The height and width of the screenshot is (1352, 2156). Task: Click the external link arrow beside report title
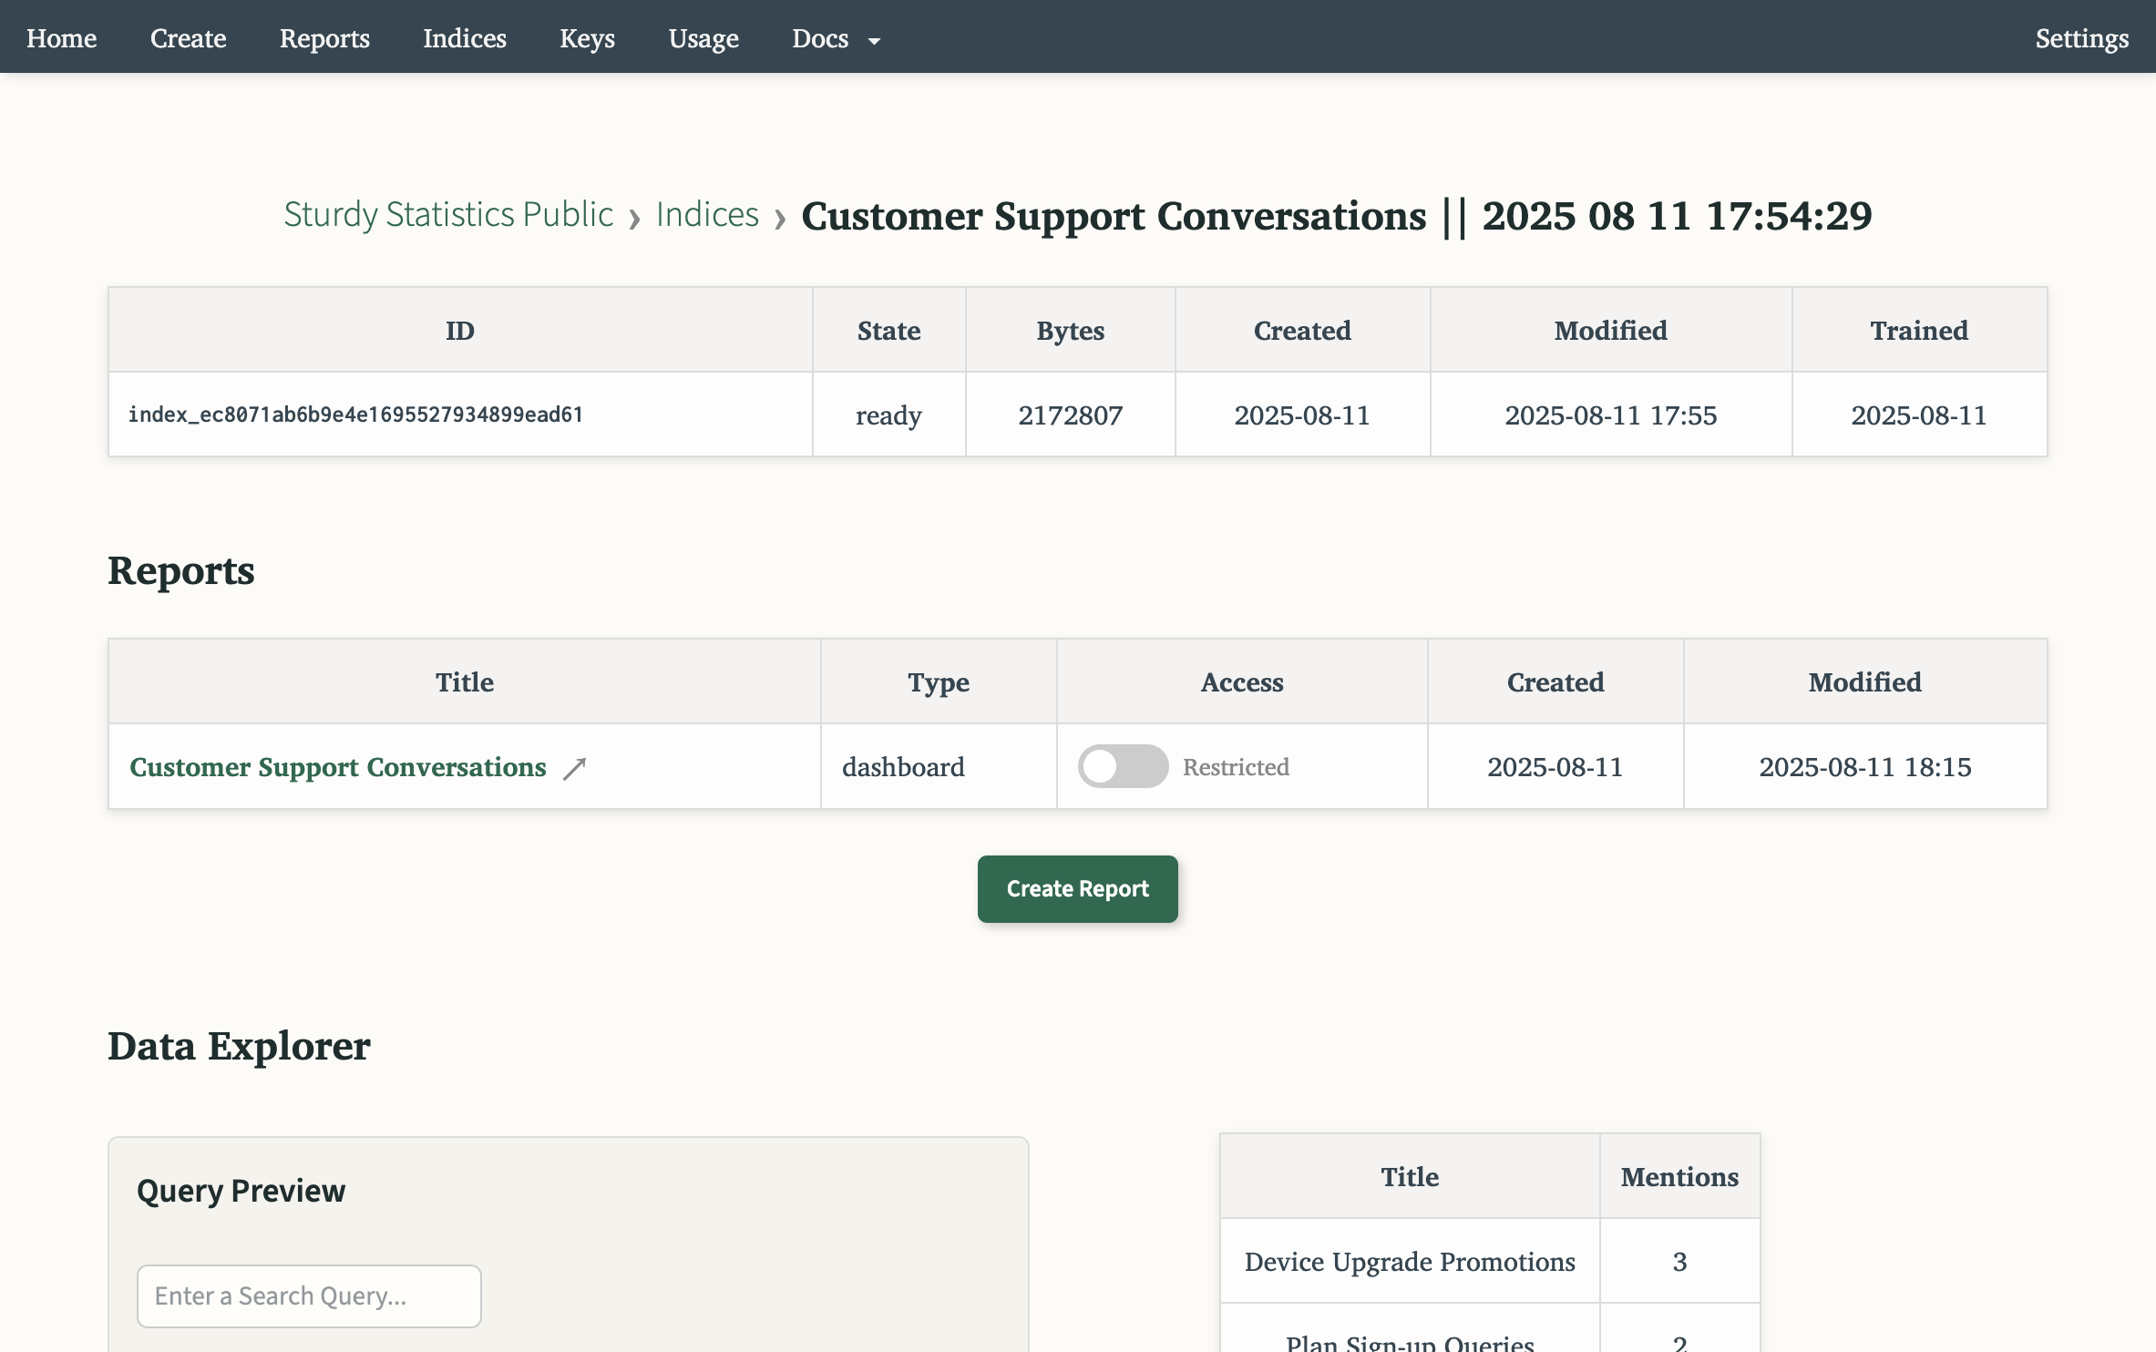click(574, 768)
